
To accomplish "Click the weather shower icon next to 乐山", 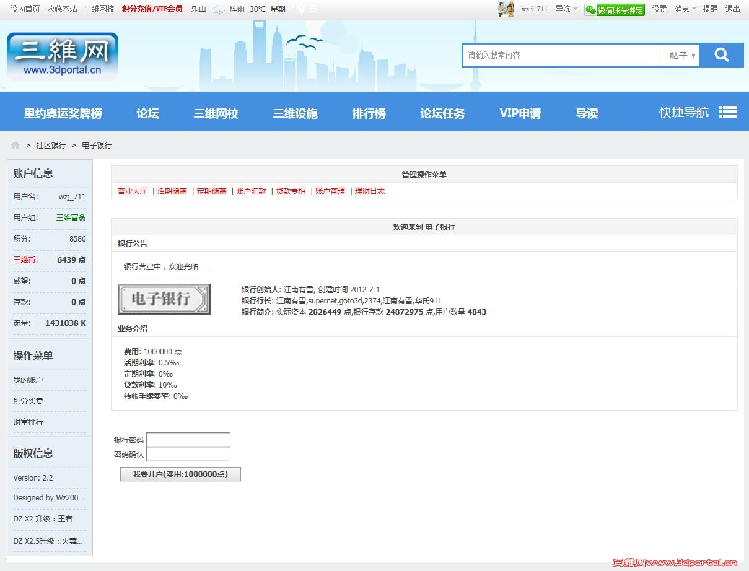I will click(217, 9).
